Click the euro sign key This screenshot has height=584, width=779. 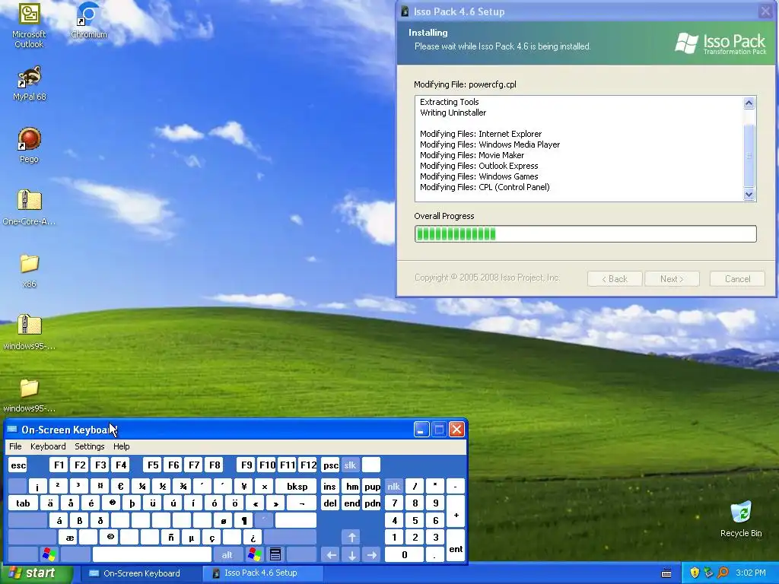(x=120, y=487)
